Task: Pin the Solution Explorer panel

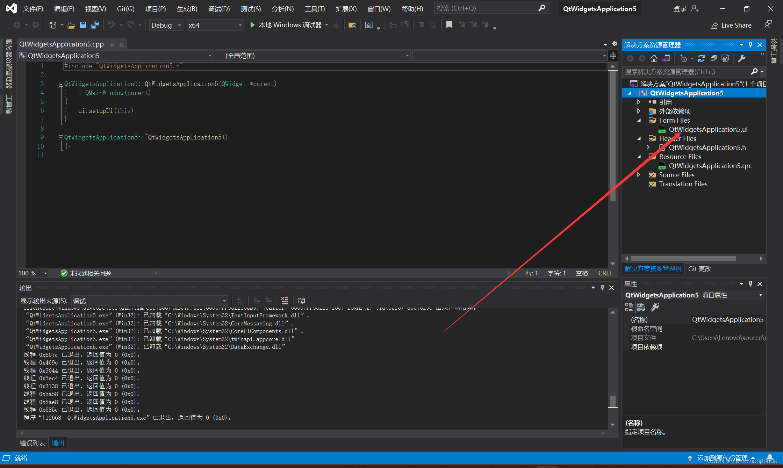Action: click(x=750, y=44)
